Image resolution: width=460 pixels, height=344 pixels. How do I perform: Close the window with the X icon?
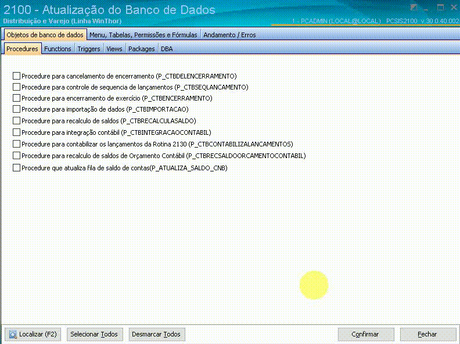click(454, 8)
